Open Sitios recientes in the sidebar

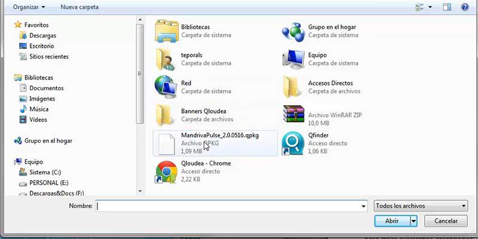[x=49, y=56]
